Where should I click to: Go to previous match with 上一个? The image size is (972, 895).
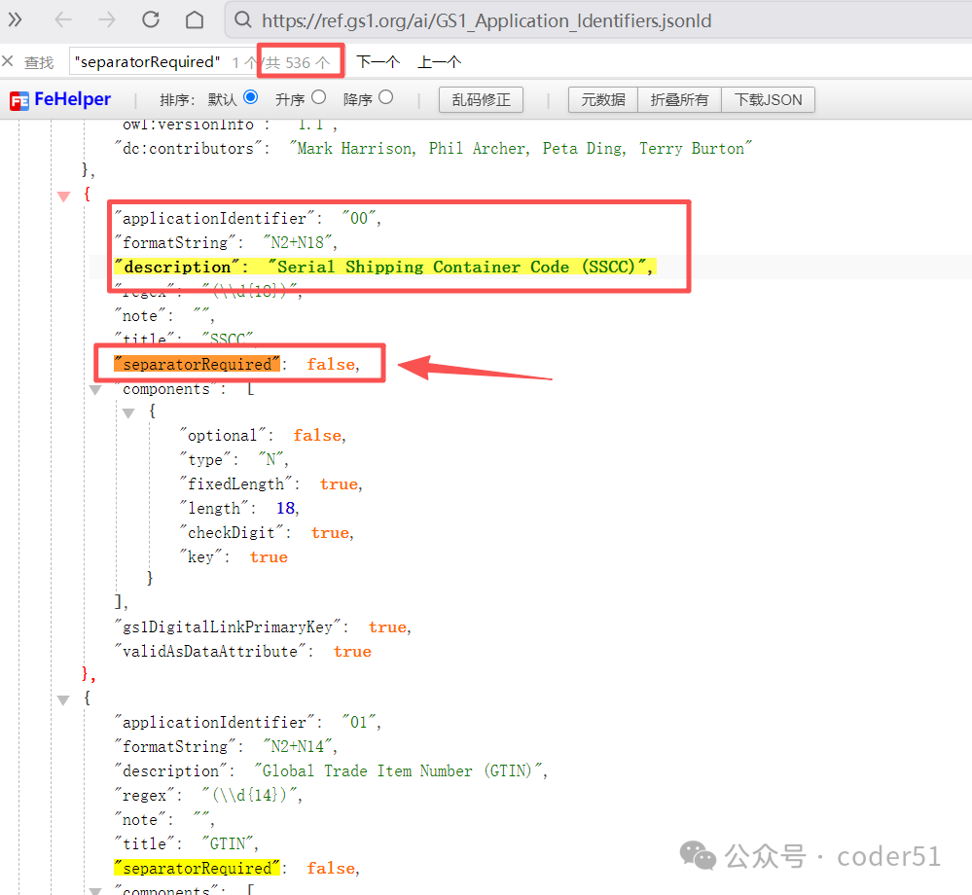point(440,62)
